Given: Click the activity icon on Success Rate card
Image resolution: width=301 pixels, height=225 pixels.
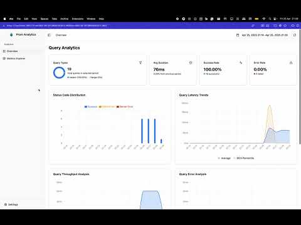Looking at the screenshot, I should pyautogui.click(x=241, y=62).
